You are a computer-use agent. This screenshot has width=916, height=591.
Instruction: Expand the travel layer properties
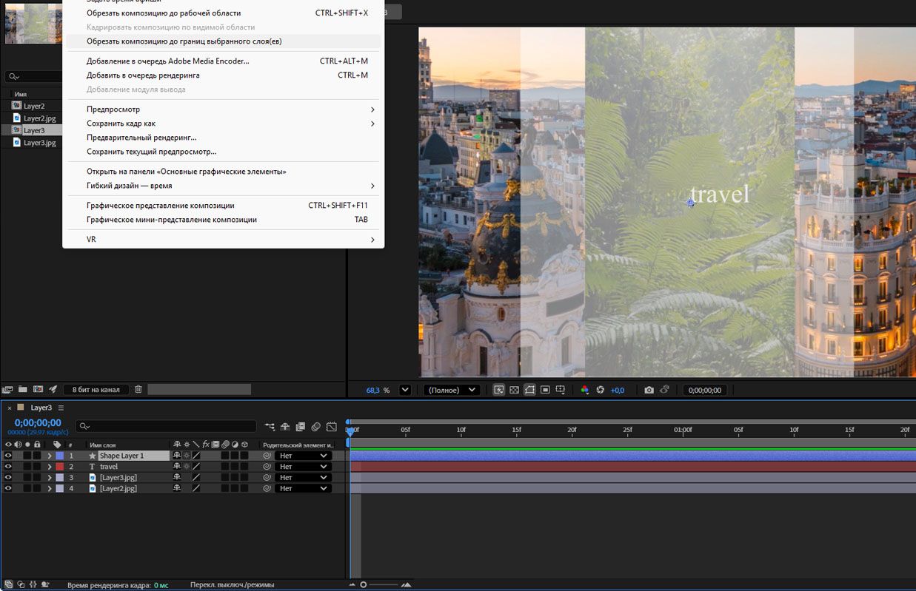(x=50, y=467)
